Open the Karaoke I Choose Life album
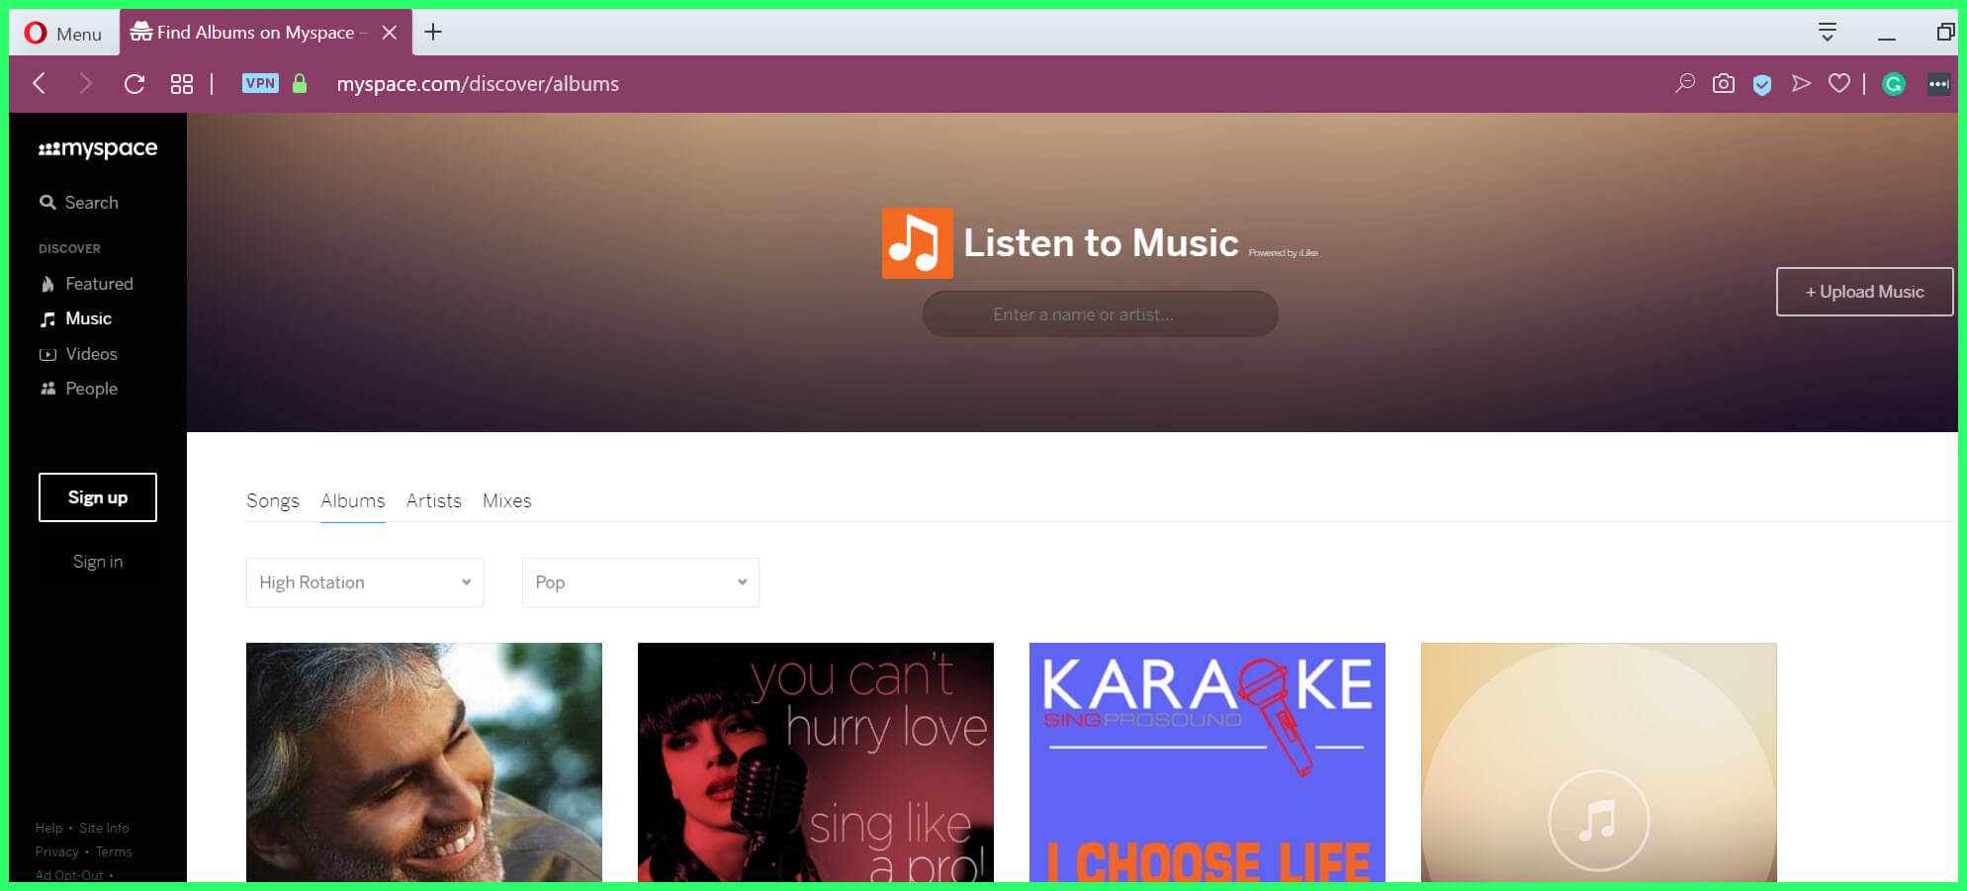The image size is (1967, 891). point(1207,762)
